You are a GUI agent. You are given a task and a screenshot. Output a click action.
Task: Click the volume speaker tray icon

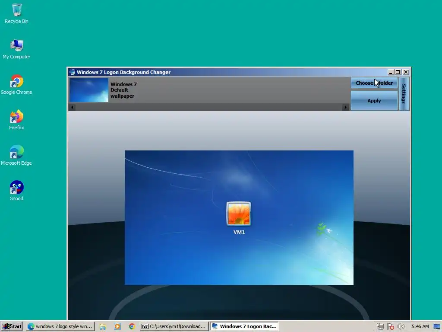click(x=401, y=327)
